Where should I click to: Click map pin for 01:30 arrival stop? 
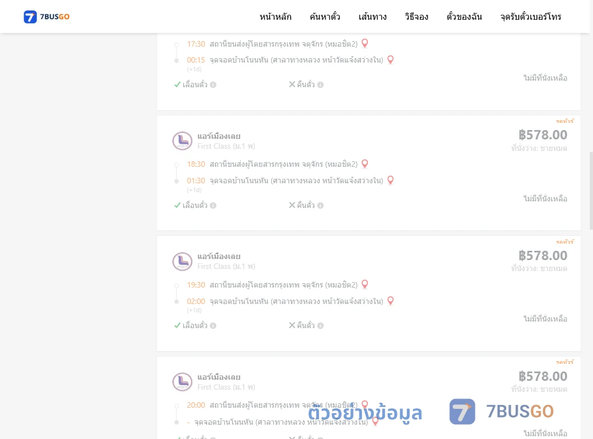391,181
